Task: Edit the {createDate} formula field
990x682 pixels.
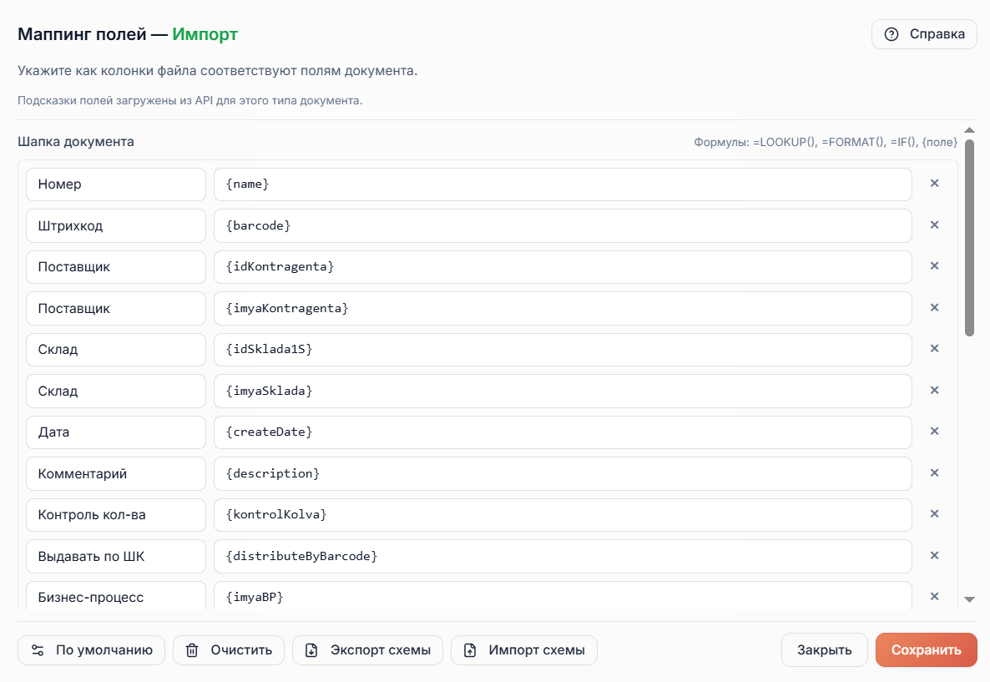Action: click(563, 432)
